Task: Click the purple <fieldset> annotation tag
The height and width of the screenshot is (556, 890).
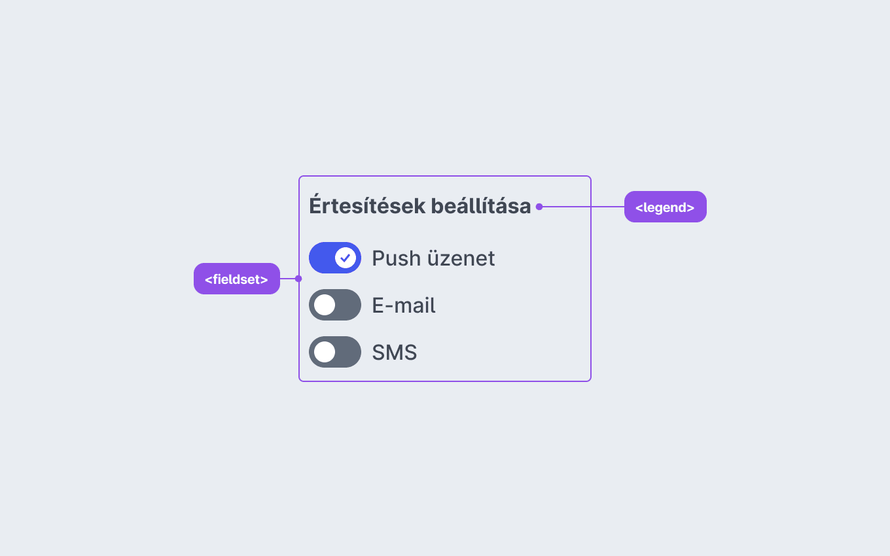Action: 237,279
